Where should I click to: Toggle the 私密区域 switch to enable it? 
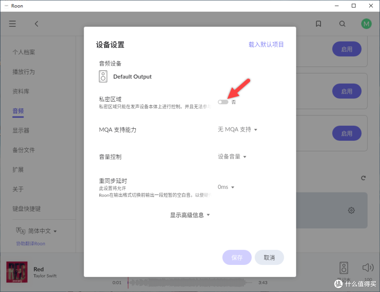click(x=223, y=102)
